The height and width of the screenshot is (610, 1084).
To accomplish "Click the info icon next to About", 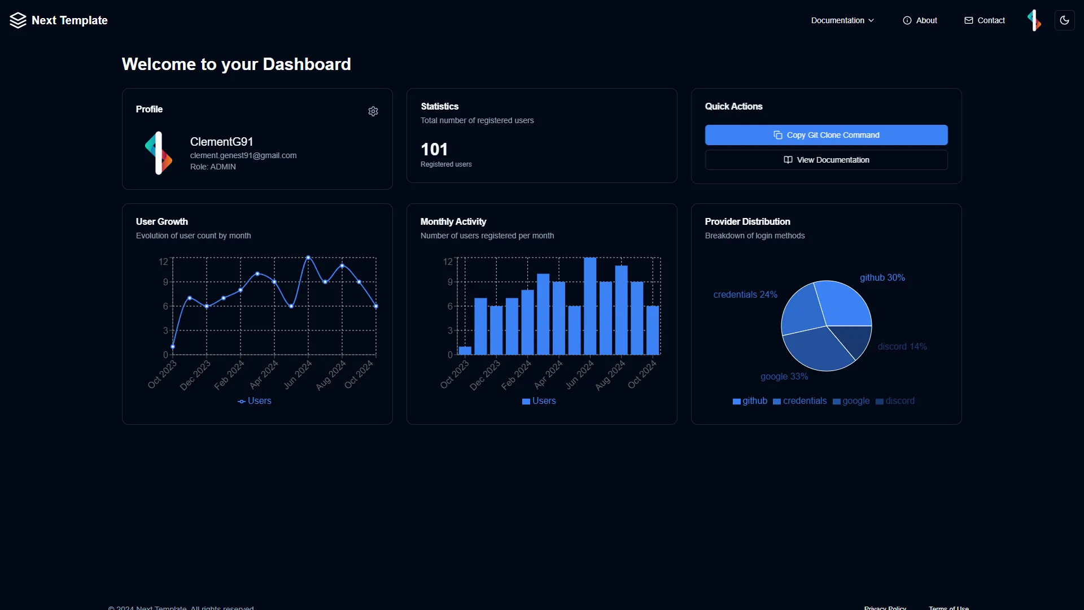I will [907, 20].
